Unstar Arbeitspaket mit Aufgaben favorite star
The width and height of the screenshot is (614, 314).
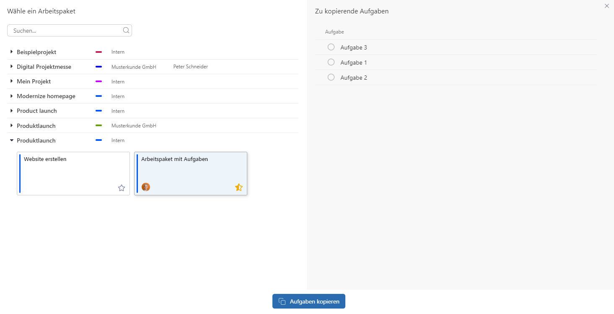click(x=239, y=187)
